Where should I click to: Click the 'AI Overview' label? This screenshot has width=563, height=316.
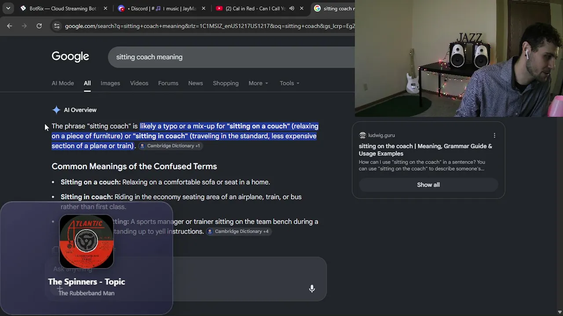coord(80,110)
